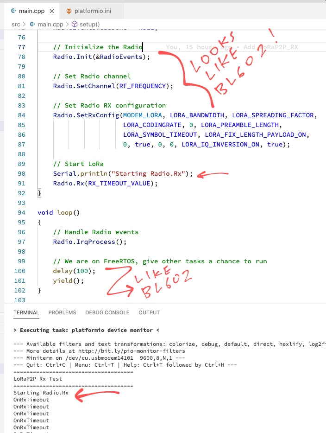Select the TERMINAL panel tab
This screenshot has width=326, height=433.
[x=26, y=312]
